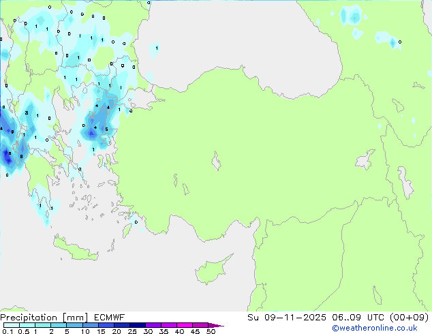Screen dimensions: 432x334
Task: Select the 25–30 mm legend color swatch
Action: 137,325
